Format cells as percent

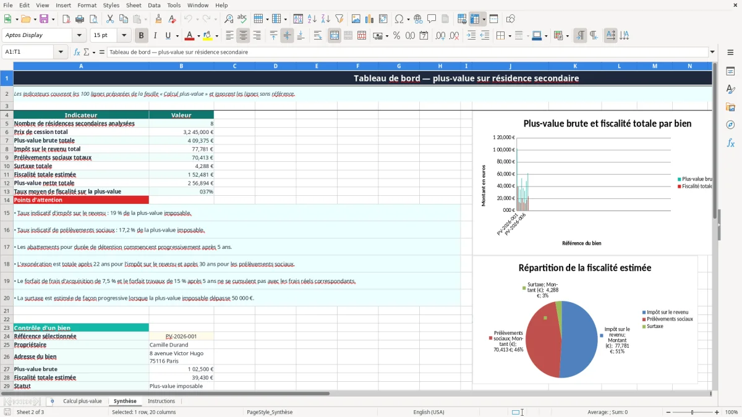(396, 35)
